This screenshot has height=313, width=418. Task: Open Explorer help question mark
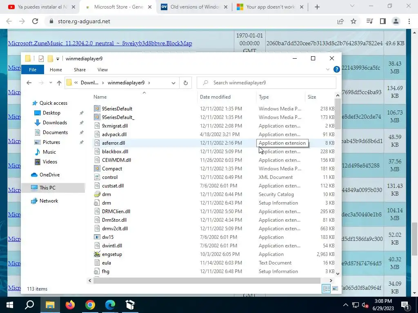pos(336,69)
